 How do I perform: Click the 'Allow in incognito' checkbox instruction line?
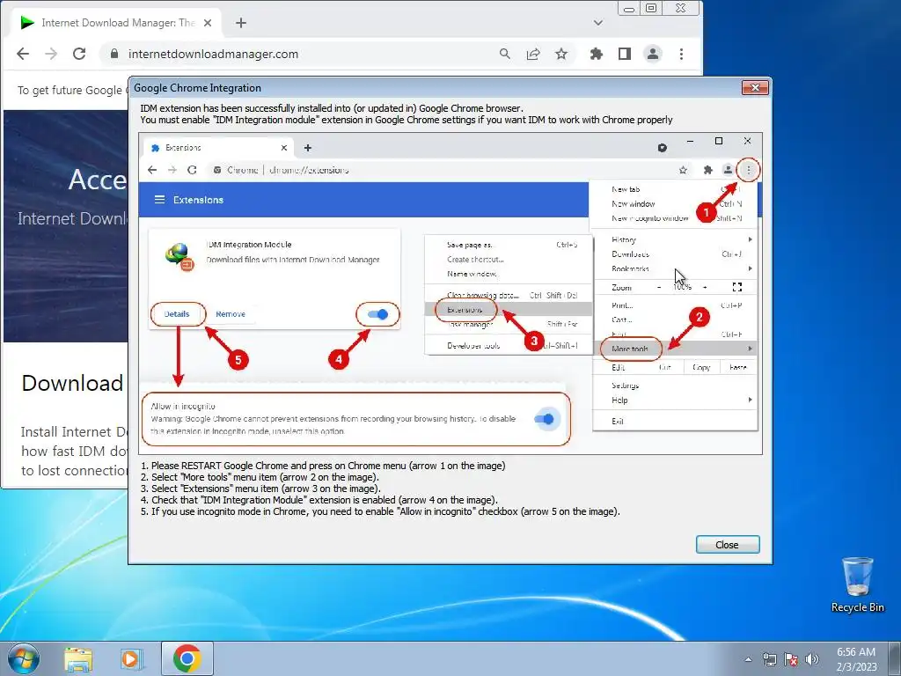coord(380,511)
